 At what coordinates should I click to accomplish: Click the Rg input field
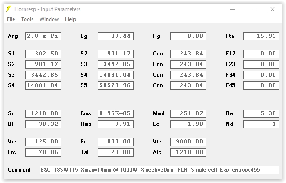coord(188,36)
